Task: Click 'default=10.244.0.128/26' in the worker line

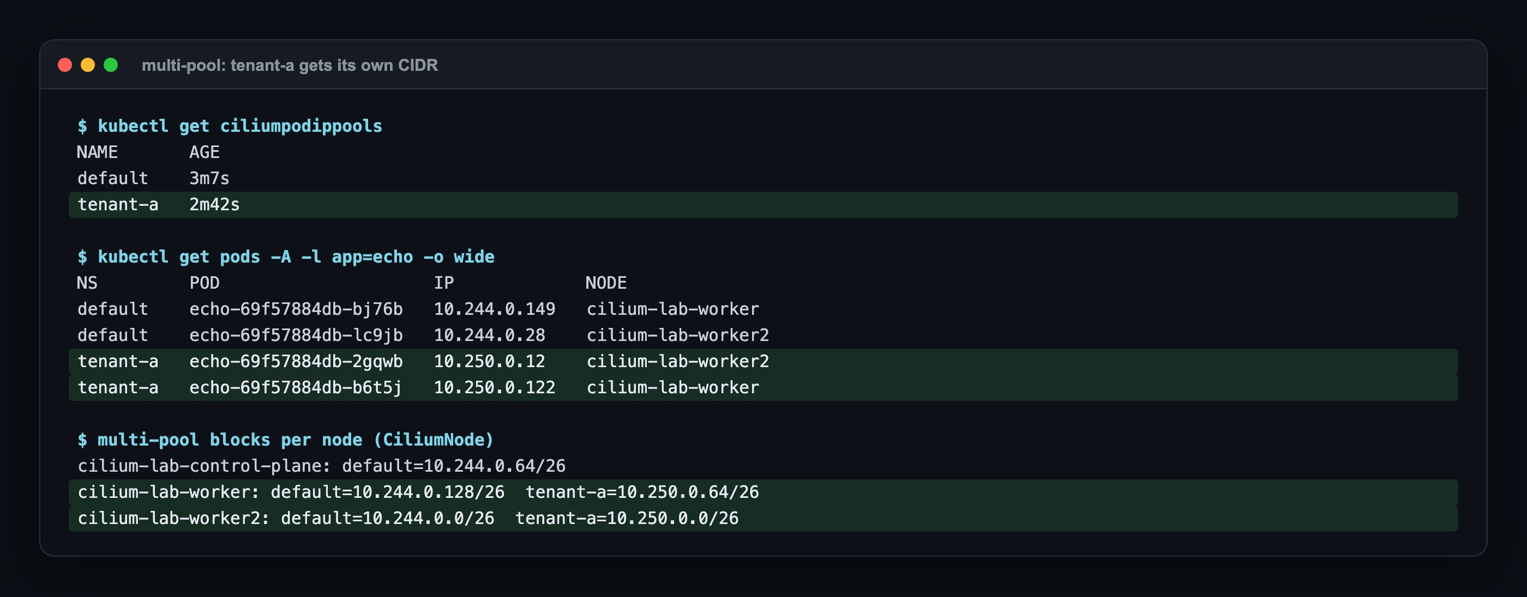Action: (x=388, y=491)
